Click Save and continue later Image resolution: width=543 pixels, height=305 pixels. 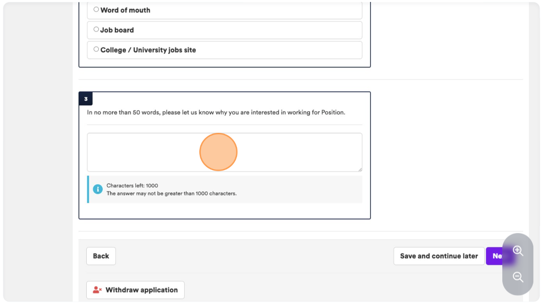tap(439, 256)
